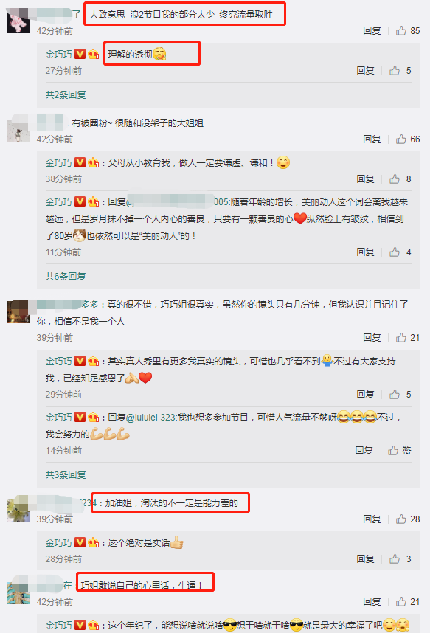Expand 共3条回复 thread
The image size is (430, 633).
pyautogui.click(x=66, y=475)
